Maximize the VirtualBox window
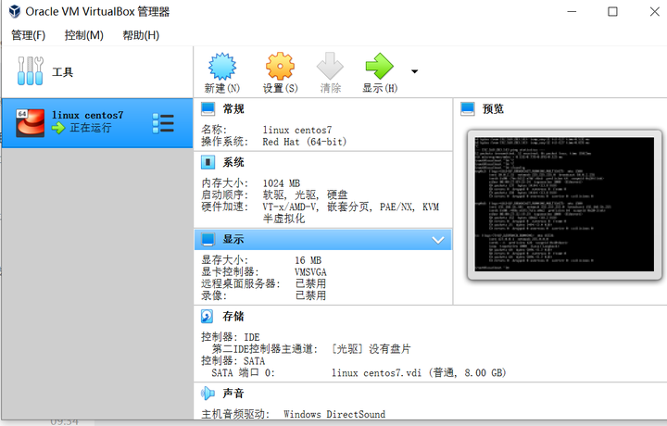The height and width of the screenshot is (426, 667). click(612, 11)
